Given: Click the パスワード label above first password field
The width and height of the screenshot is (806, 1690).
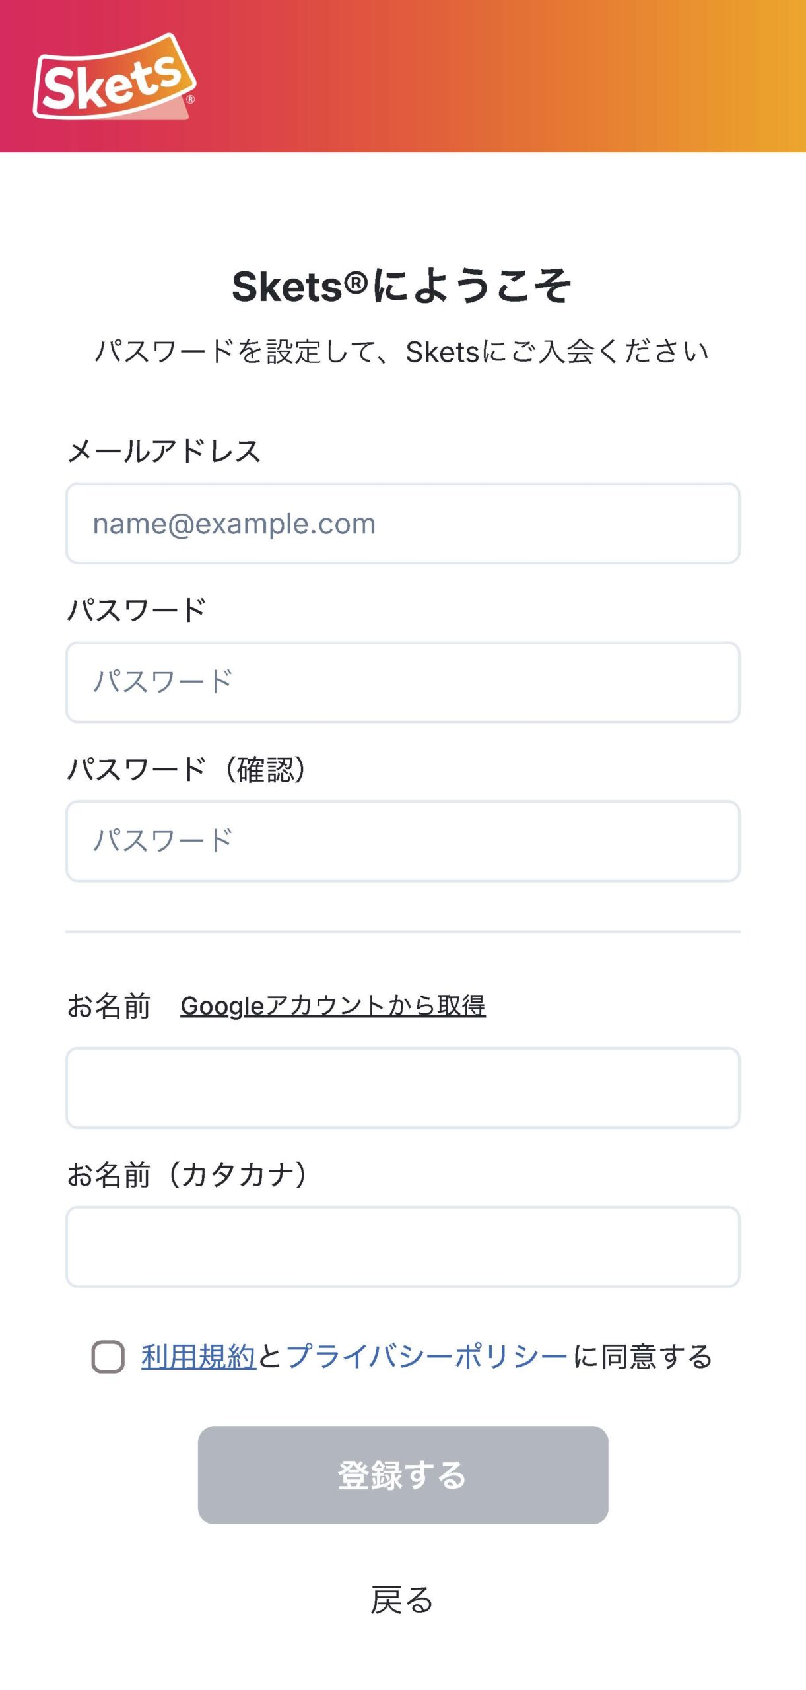Looking at the screenshot, I should 137,610.
